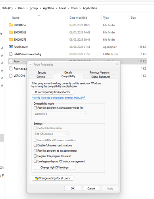Click the 155 KB size of RAATServer

pyautogui.click(x=142, y=47)
